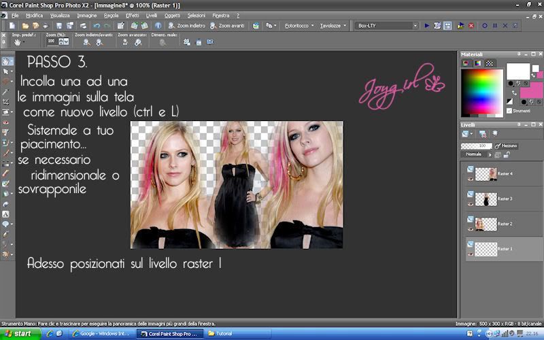The image size is (544, 340).
Task: Open the Zoom percent dropdown arrow
Action: 66,41
